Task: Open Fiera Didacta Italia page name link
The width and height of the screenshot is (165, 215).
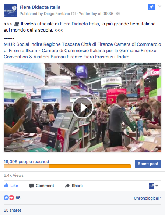Action: 40,7
